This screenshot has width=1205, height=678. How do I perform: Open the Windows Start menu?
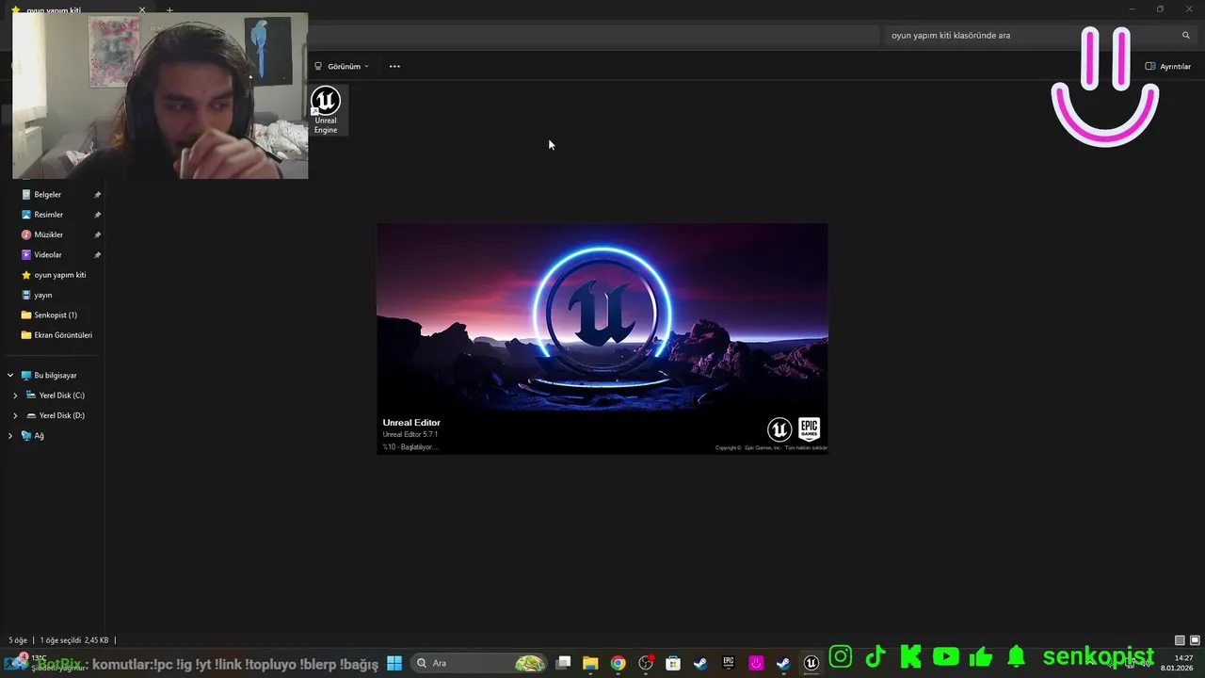tap(394, 663)
